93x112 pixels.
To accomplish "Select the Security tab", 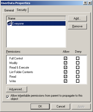I will [22, 10].
